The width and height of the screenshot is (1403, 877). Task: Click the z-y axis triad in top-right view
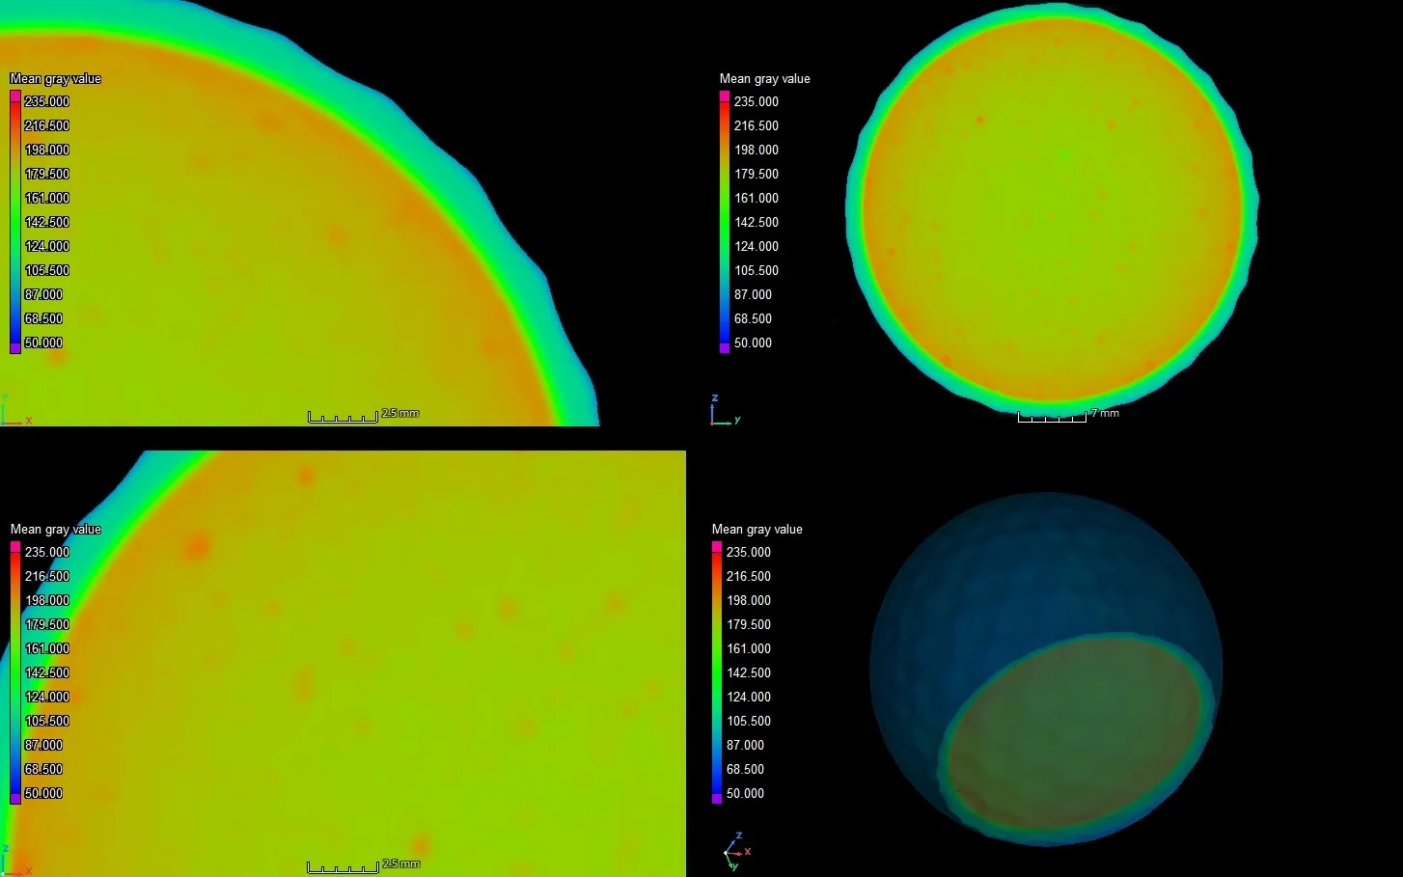click(x=725, y=411)
